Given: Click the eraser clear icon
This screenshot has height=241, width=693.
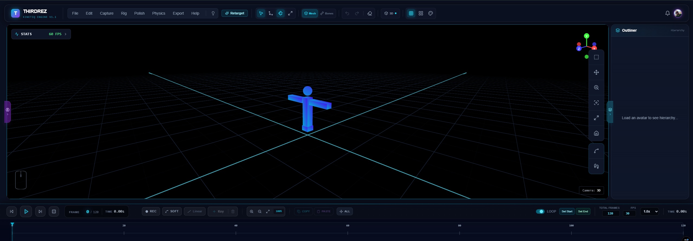Looking at the screenshot, I should [370, 13].
